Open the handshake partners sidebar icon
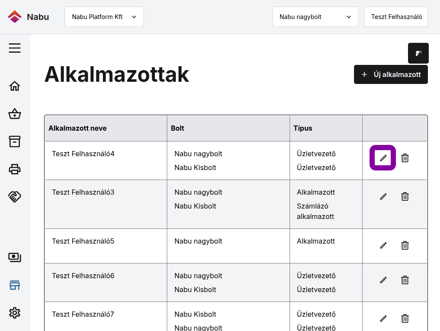The height and width of the screenshot is (331, 440). click(15, 197)
